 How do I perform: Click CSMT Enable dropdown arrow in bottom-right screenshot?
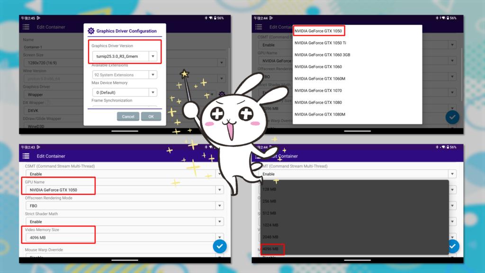(452, 174)
